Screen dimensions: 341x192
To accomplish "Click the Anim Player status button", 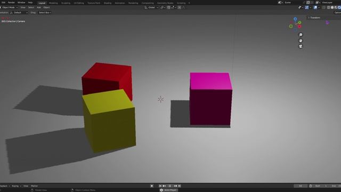I will (169, 190).
